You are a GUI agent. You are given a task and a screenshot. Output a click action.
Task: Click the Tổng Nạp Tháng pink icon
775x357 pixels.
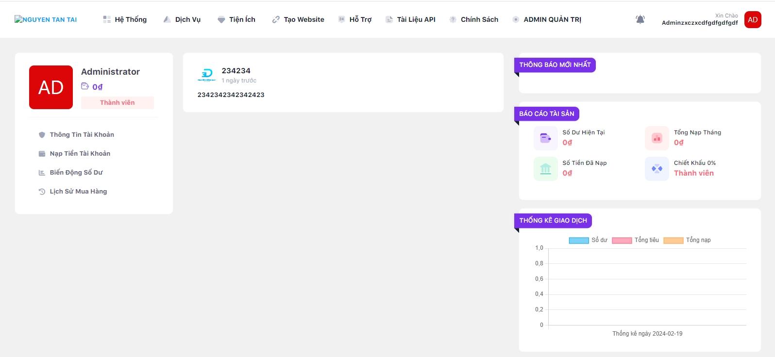657,138
